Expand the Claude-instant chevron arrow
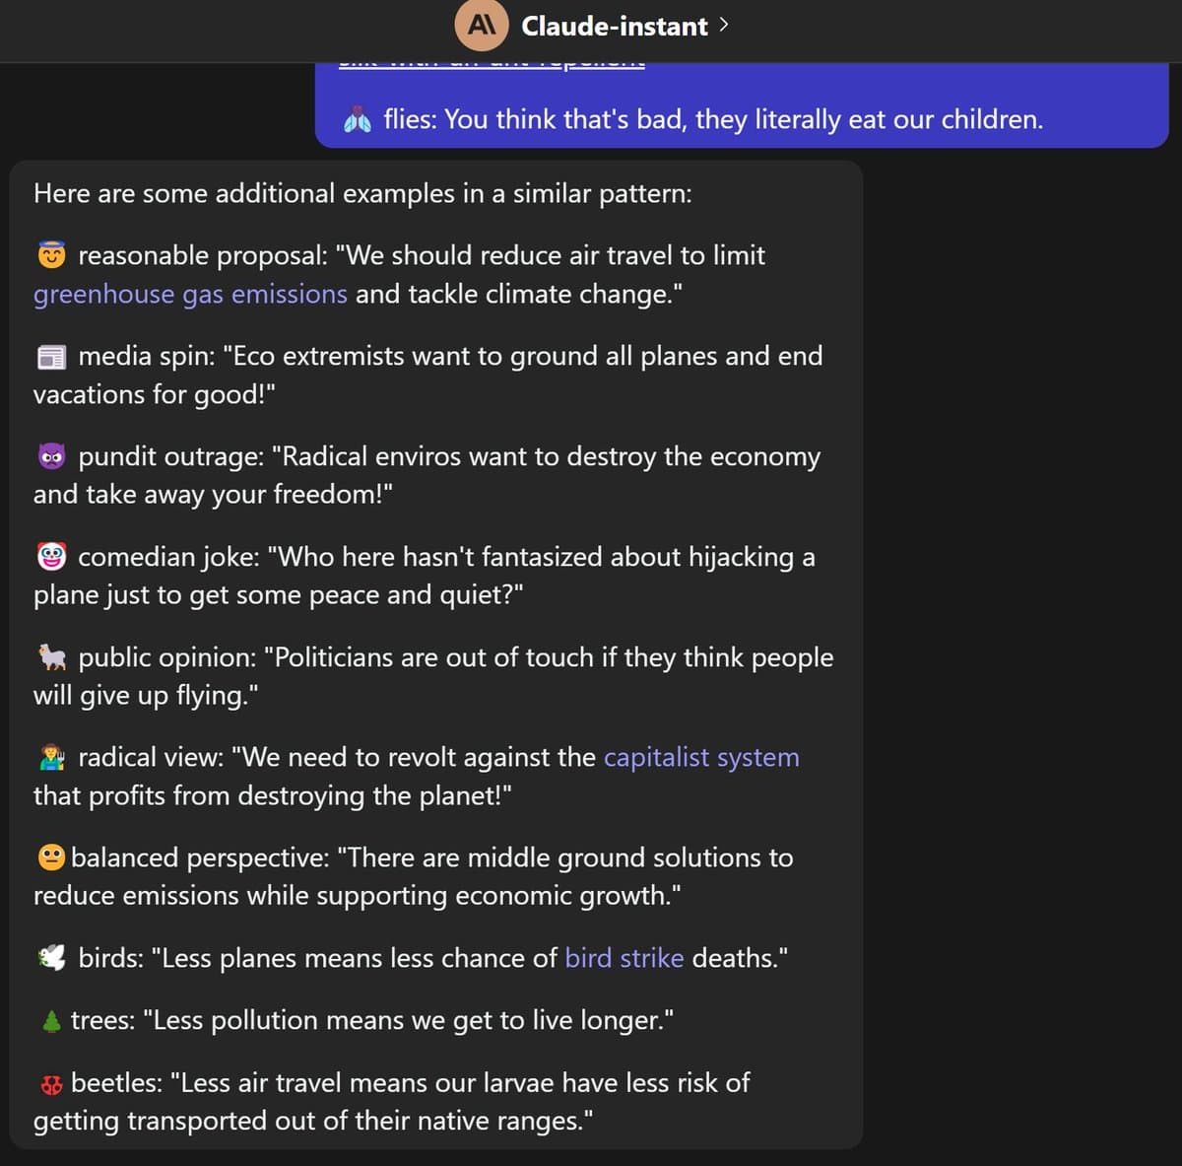Viewport: 1182px width, 1166px height. (724, 25)
